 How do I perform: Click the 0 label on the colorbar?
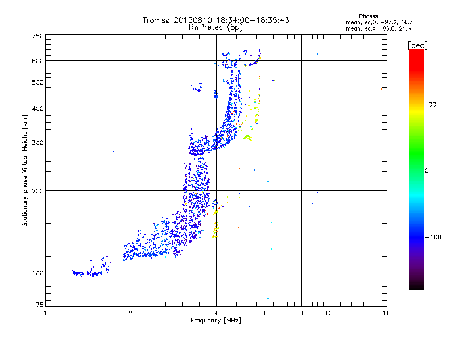(426, 170)
